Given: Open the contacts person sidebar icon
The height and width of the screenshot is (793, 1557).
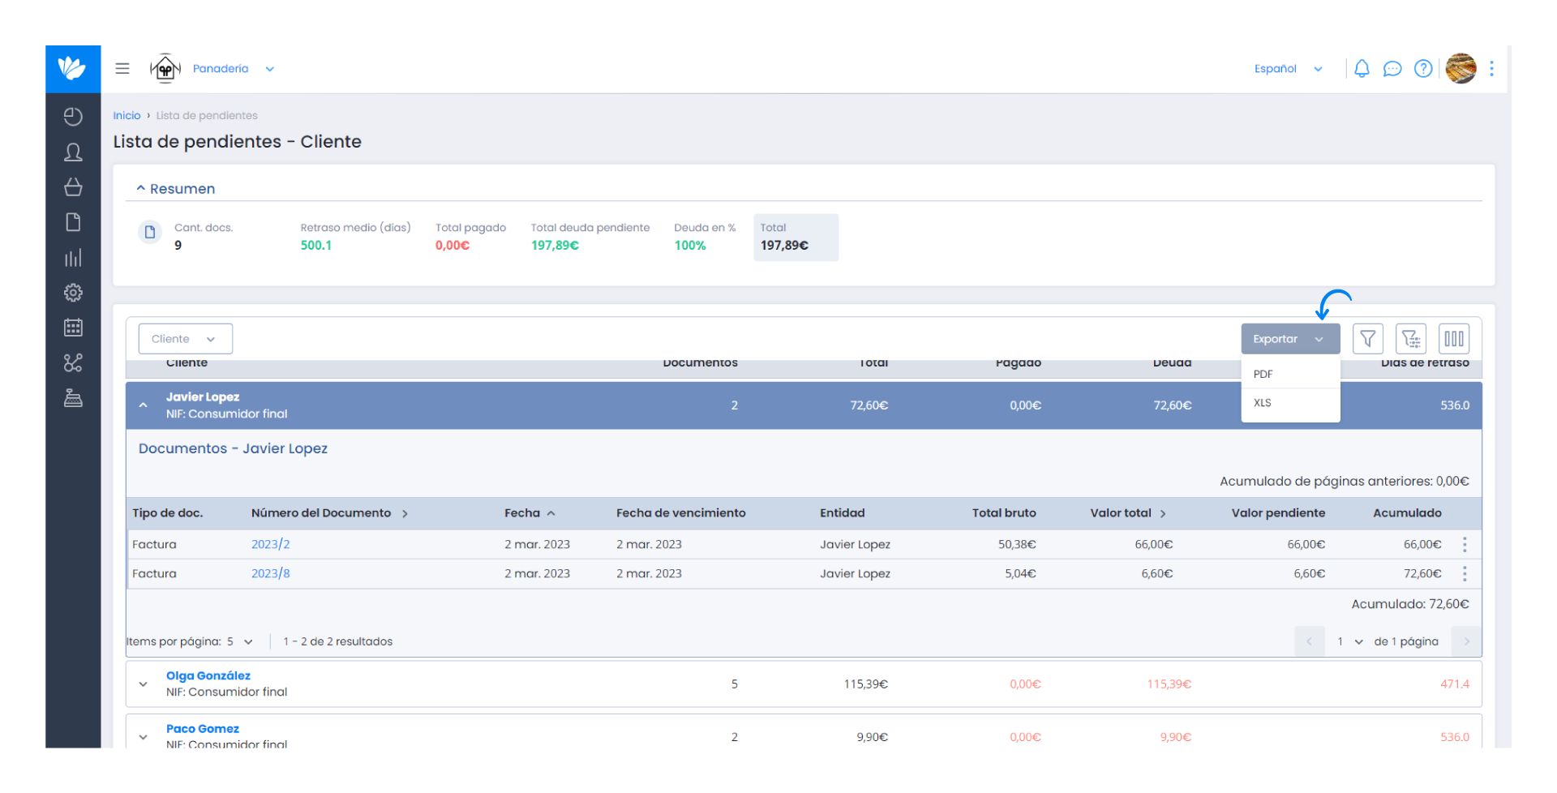Looking at the screenshot, I should (x=73, y=152).
